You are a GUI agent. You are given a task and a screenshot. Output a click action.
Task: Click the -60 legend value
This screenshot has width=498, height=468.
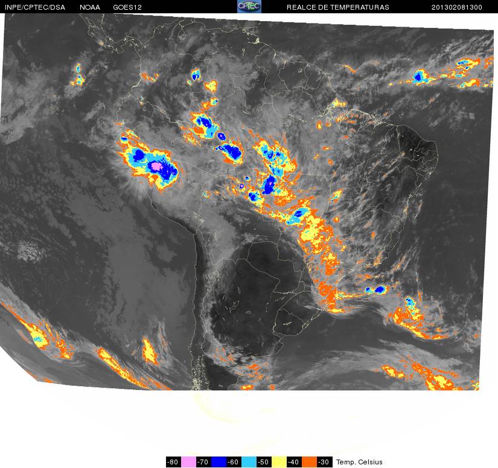[x=234, y=462]
